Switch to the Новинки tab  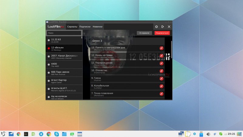click(98, 27)
